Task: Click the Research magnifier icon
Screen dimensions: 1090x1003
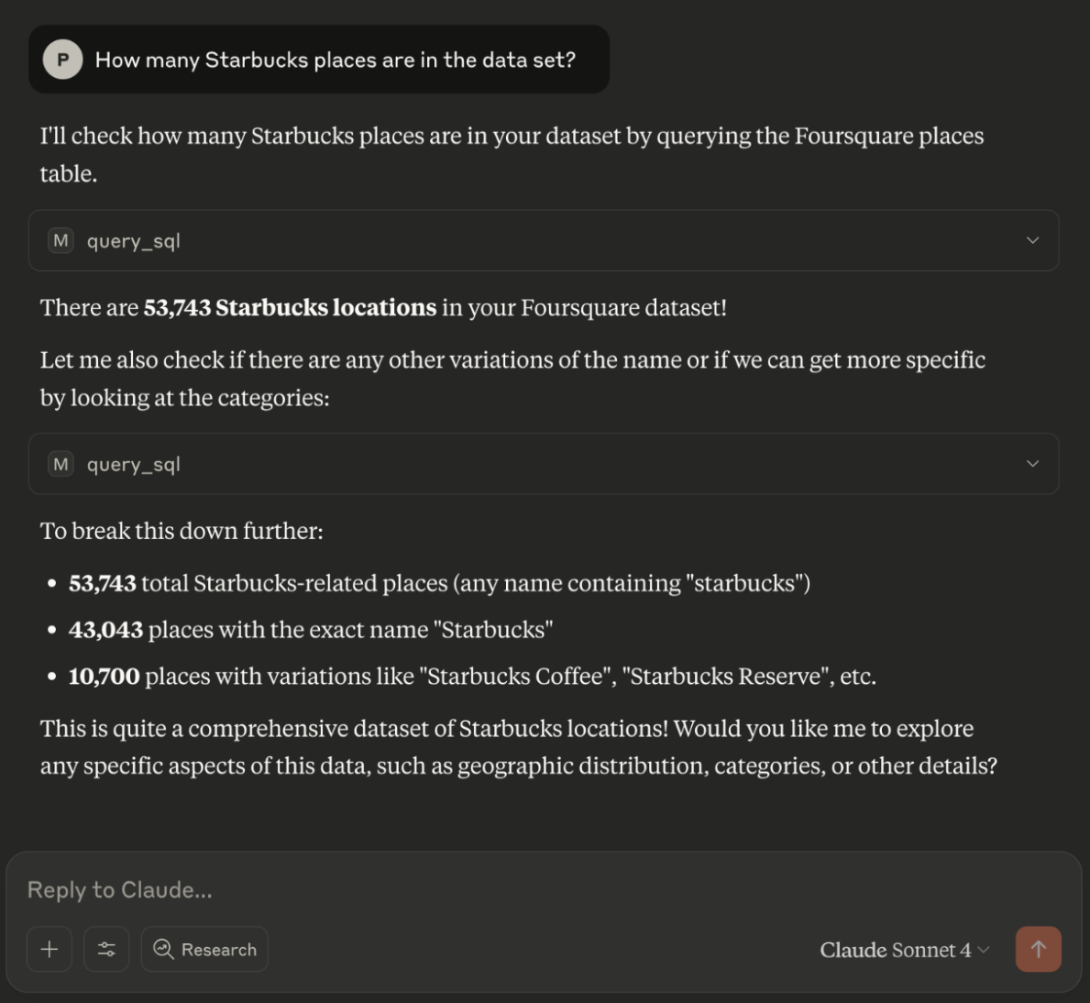Action: click(163, 949)
